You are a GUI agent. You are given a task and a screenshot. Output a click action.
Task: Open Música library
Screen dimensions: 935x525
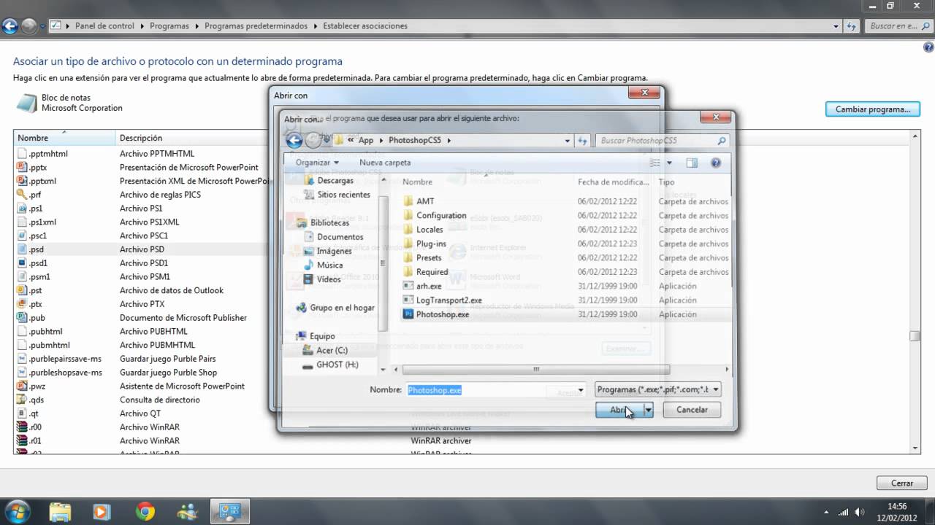point(329,265)
